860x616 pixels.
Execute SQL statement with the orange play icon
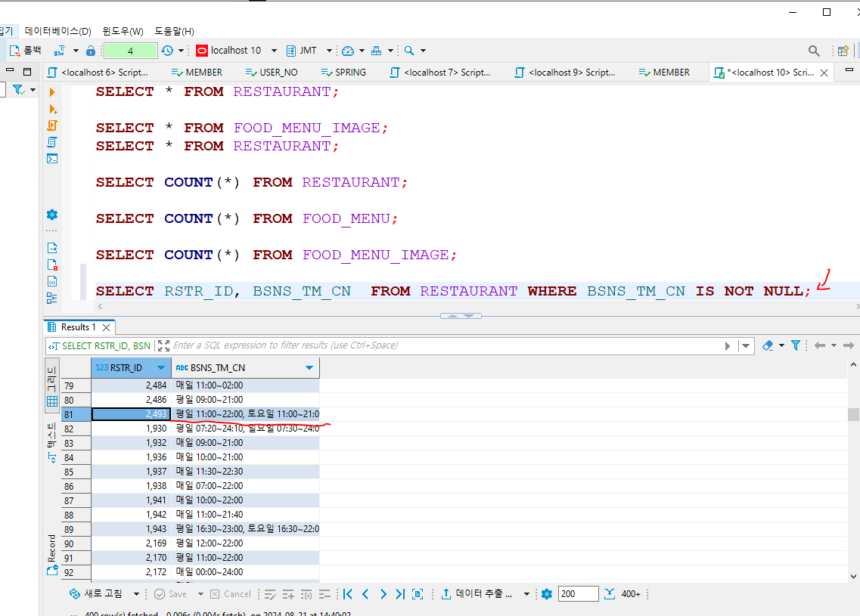click(52, 92)
